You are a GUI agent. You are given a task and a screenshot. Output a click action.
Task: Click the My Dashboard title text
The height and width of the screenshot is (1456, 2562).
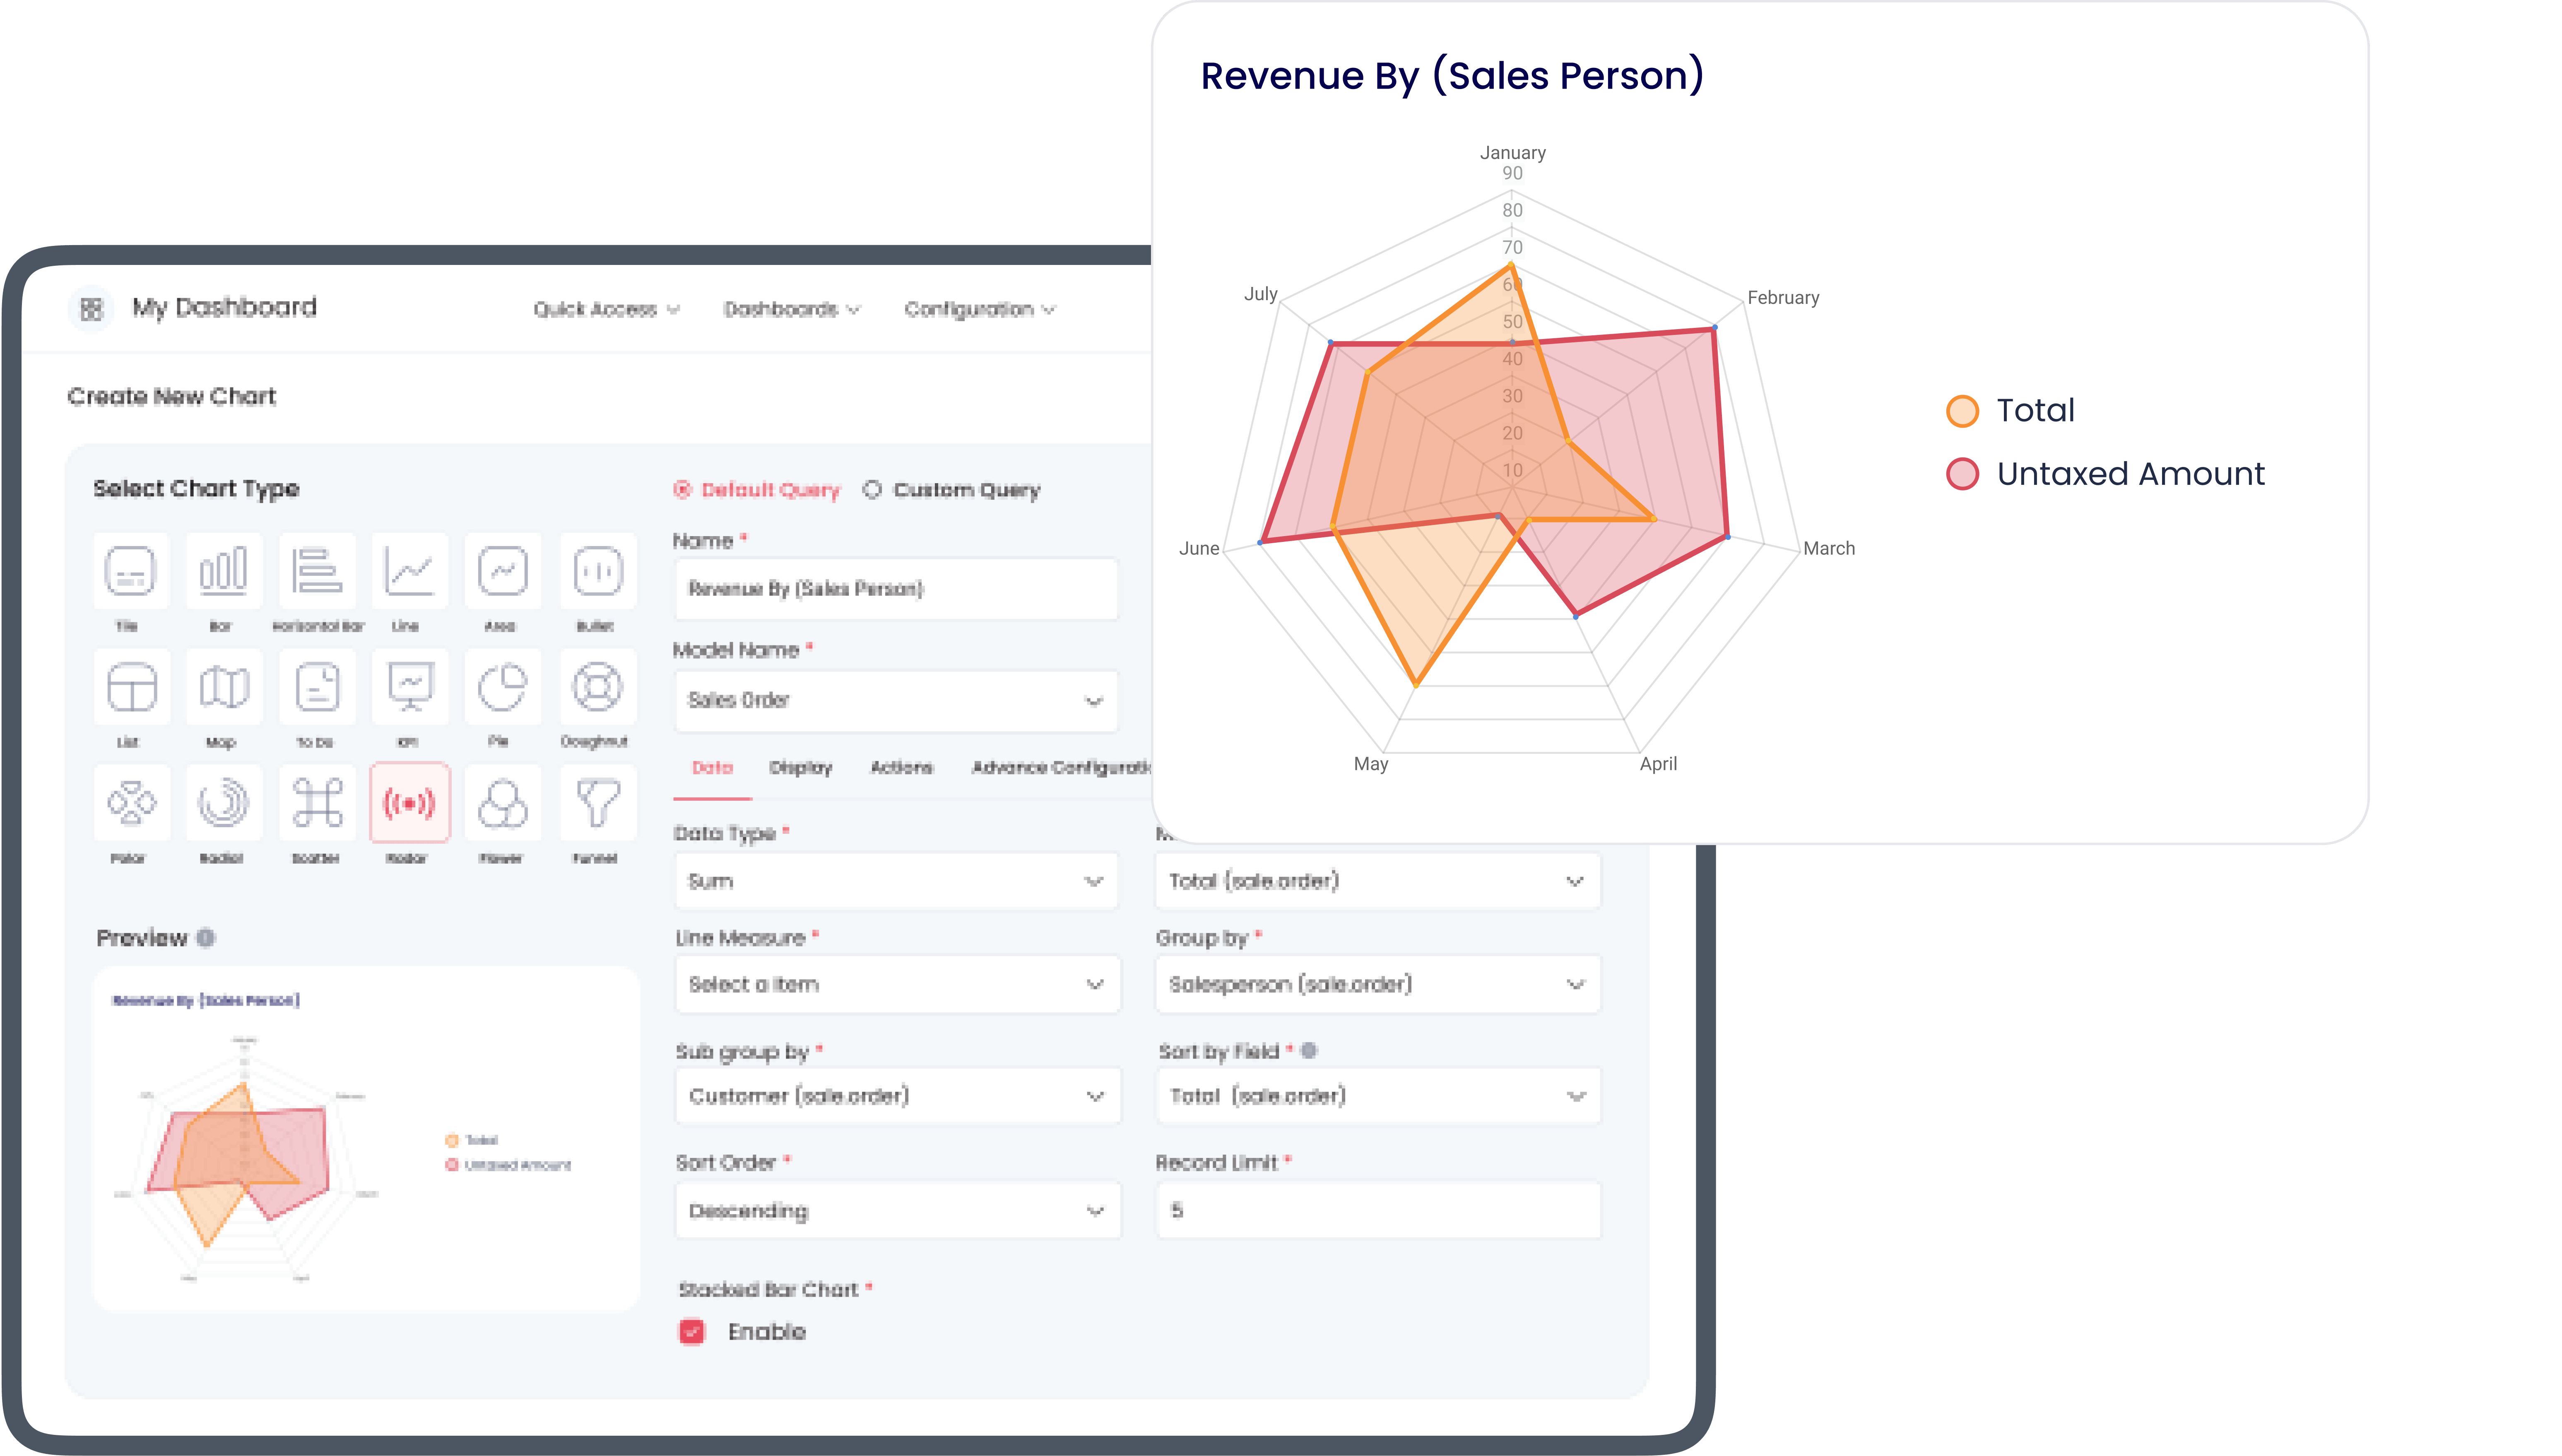pos(224,308)
